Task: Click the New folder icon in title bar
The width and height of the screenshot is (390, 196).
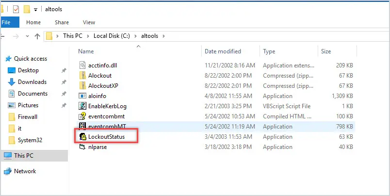Action: (x=27, y=9)
